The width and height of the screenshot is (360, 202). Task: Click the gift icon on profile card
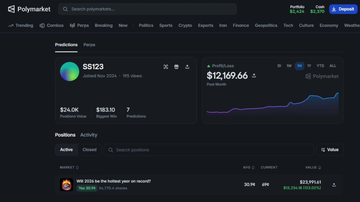coord(176,67)
